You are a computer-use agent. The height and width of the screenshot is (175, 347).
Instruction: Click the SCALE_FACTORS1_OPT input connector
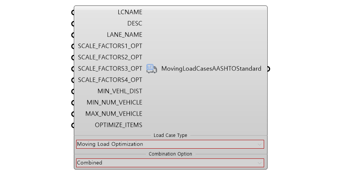pyautogui.click(x=73, y=46)
